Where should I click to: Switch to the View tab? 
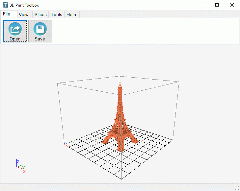coord(24,14)
